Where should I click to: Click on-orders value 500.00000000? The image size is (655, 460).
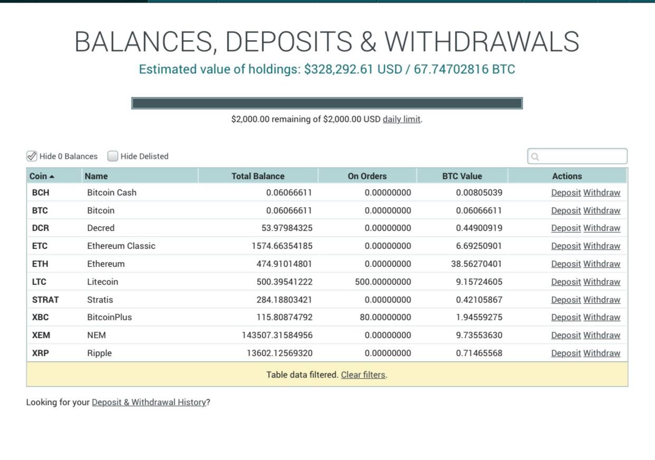(383, 281)
